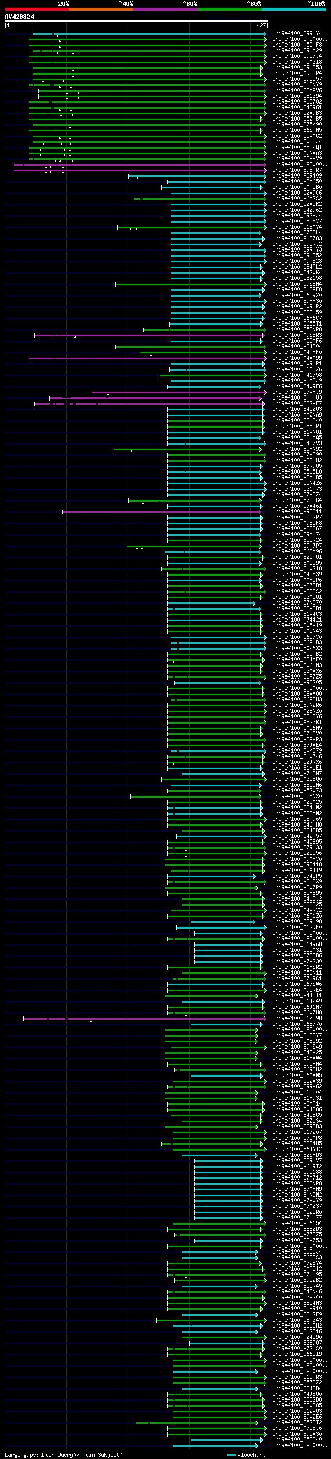Click the UniRef100_Q42961 hit label

297,107
